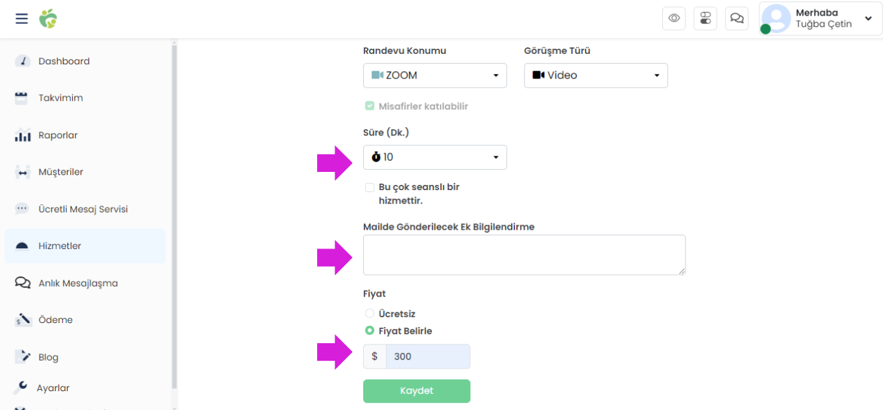Open the chat bubbles icon in header

point(737,18)
